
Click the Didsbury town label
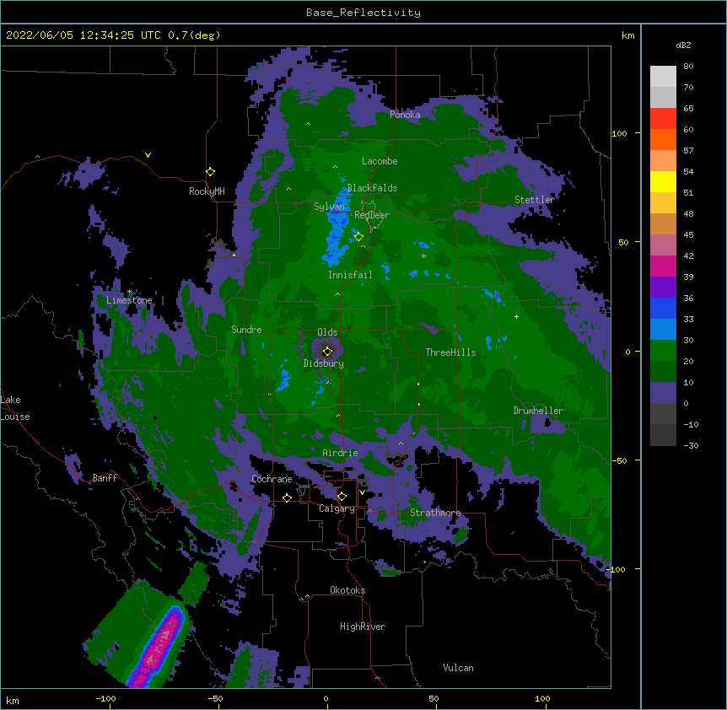(324, 363)
